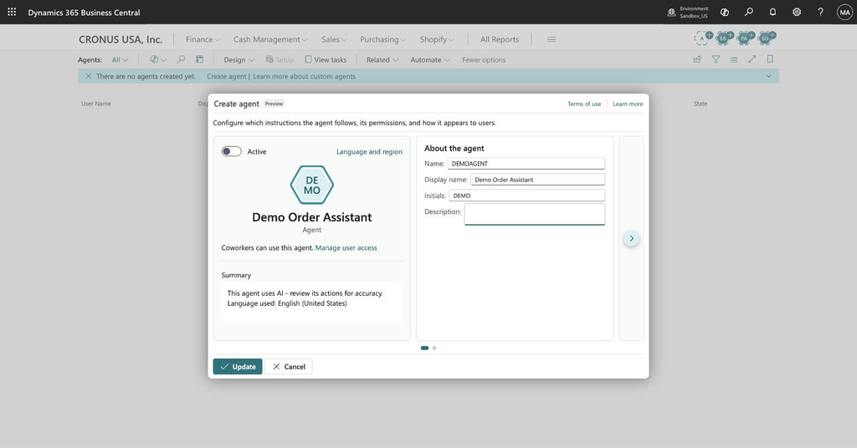Open the more navigation hamburger menu

point(552,39)
